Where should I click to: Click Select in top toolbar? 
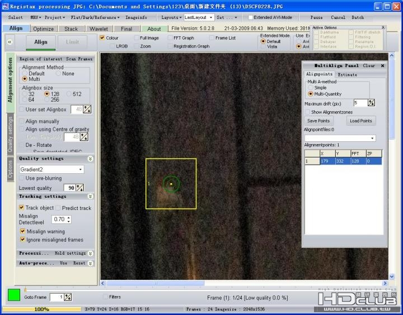pos(16,17)
